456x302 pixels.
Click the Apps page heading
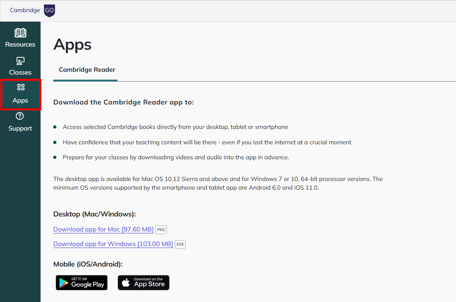pos(72,45)
